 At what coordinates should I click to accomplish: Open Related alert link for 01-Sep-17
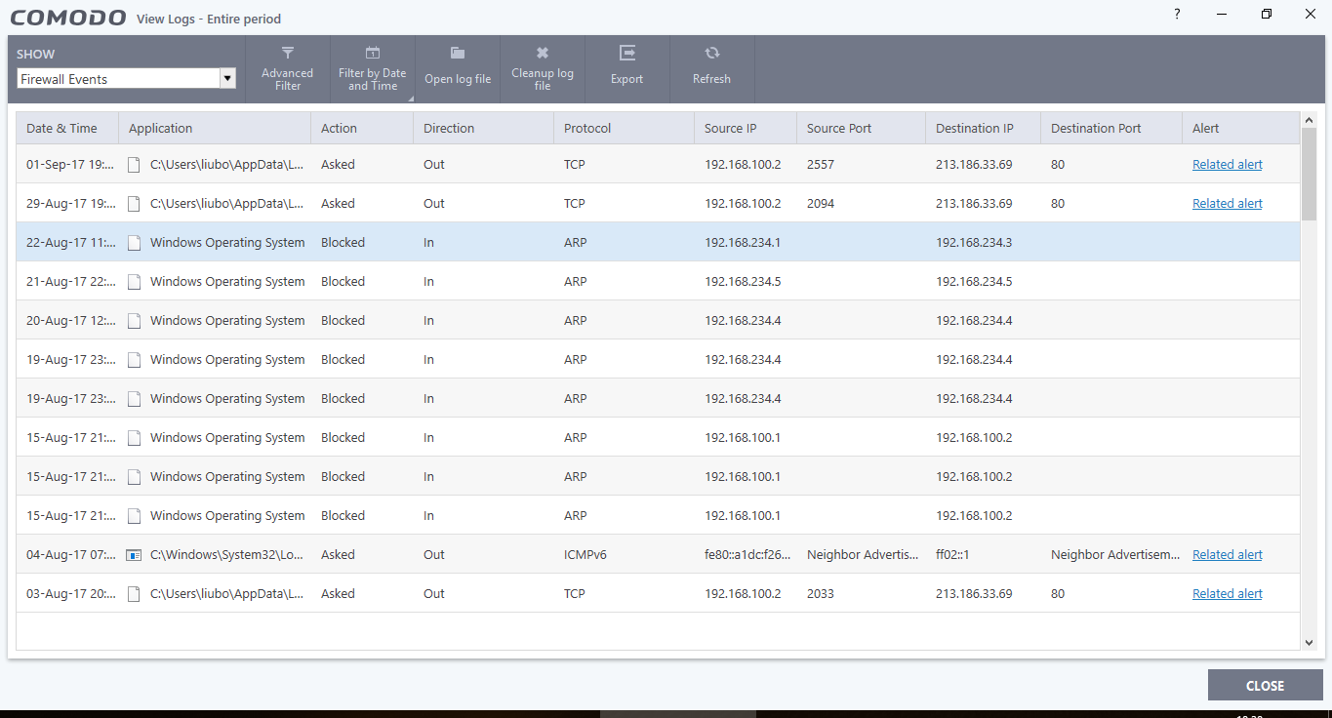(x=1228, y=165)
